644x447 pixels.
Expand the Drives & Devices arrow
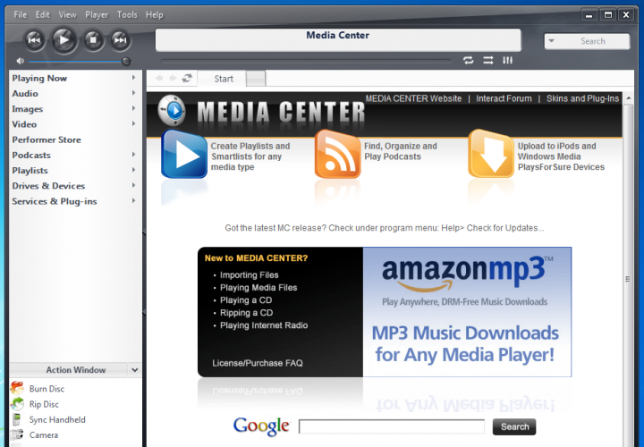pos(133,185)
